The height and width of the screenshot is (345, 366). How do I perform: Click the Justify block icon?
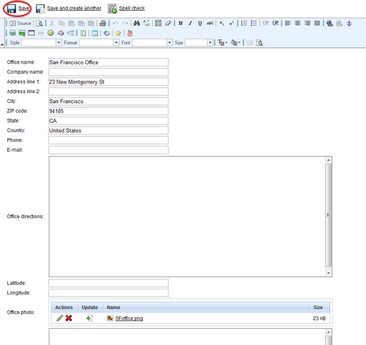(317, 23)
